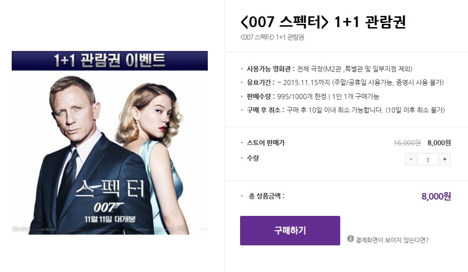Click the small <007 스펙터> 1+1 관람권 subtitle

[272, 37]
